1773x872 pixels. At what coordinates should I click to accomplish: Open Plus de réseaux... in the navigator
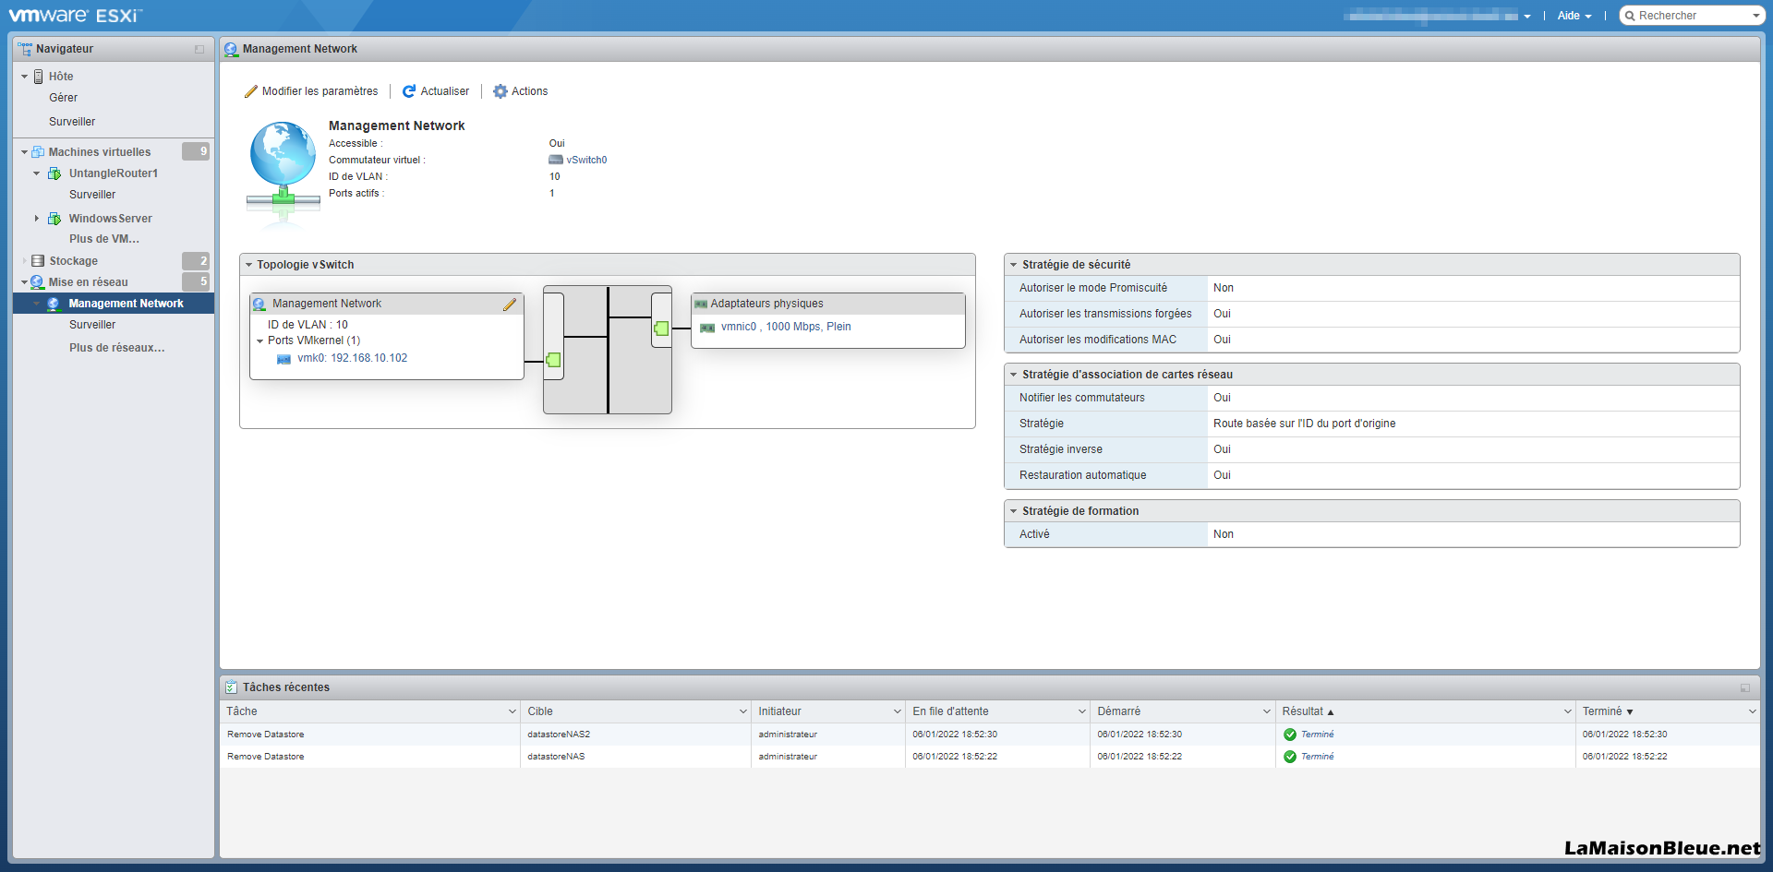pyautogui.click(x=117, y=348)
